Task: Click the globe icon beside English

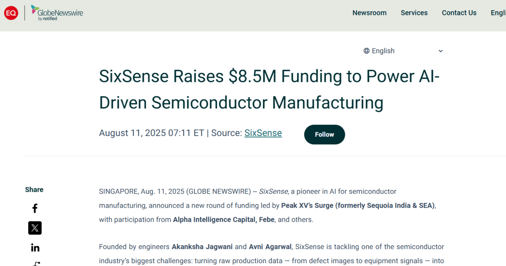Action: (366, 51)
